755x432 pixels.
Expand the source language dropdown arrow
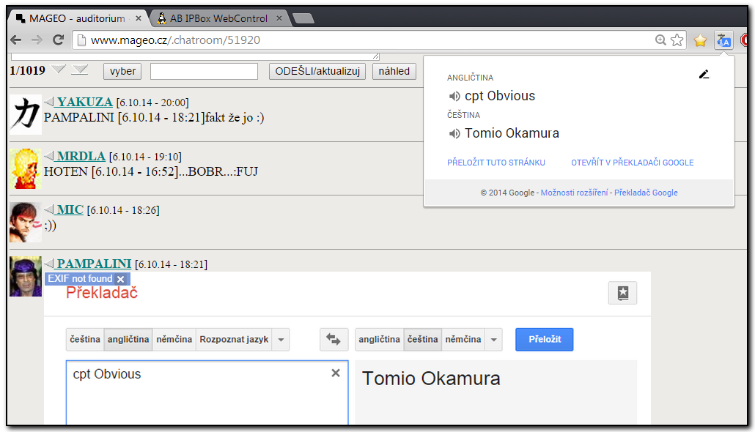pos(281,340)
